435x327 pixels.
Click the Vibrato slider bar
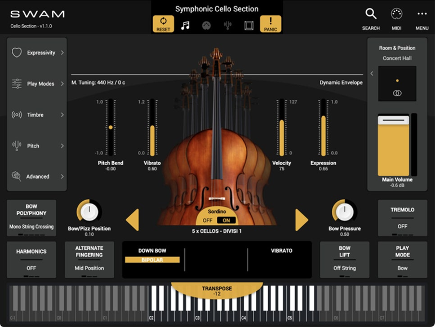[152, 127]
